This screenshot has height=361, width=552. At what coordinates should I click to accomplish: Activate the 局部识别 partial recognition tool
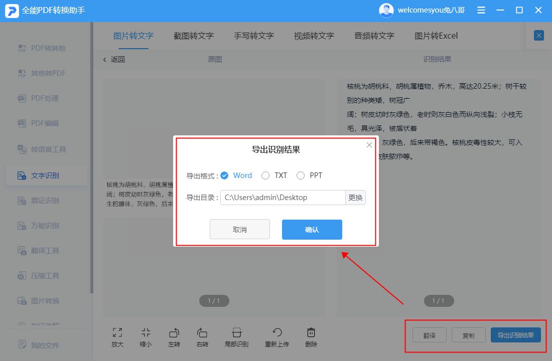coord(236,336)
